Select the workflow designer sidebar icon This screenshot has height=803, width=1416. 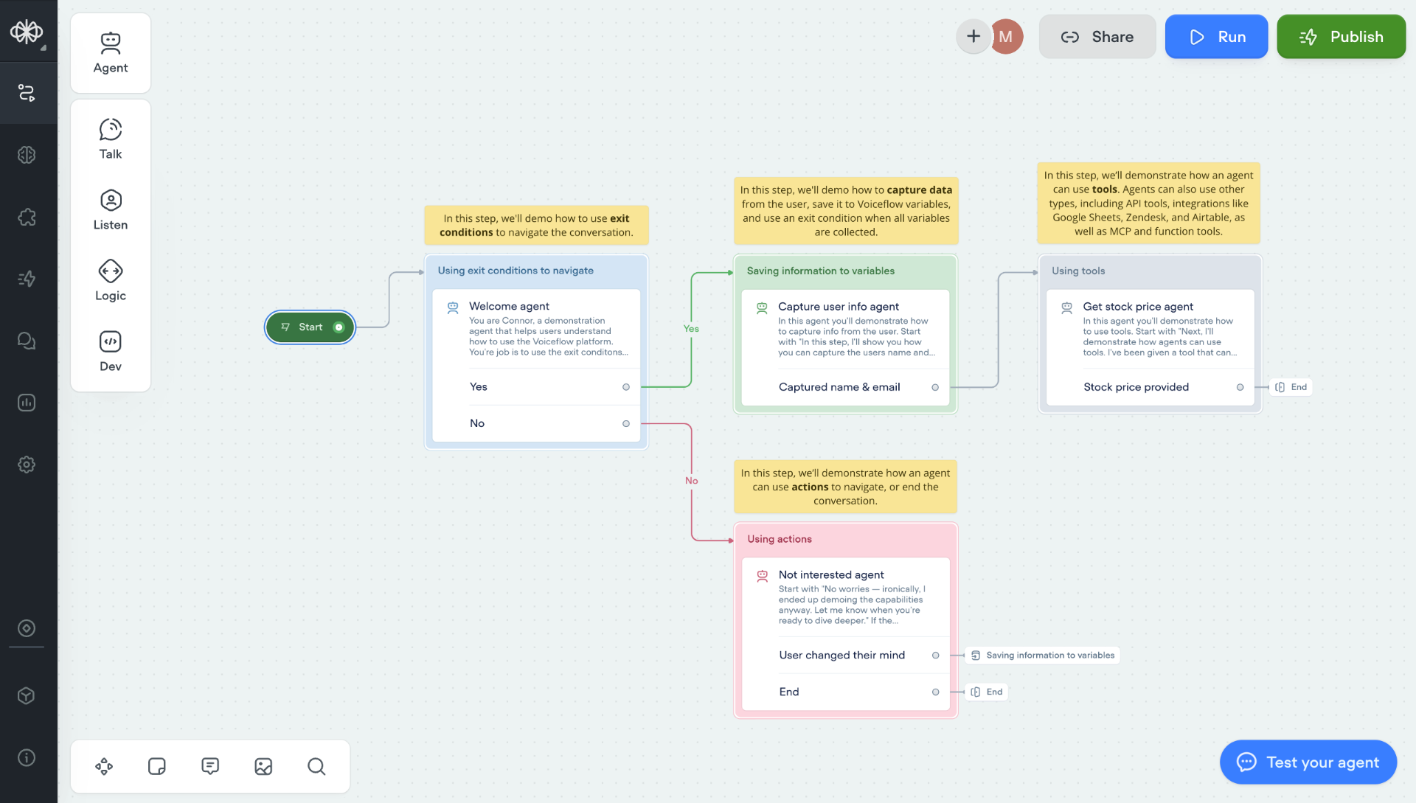click(x=27, y=93)
